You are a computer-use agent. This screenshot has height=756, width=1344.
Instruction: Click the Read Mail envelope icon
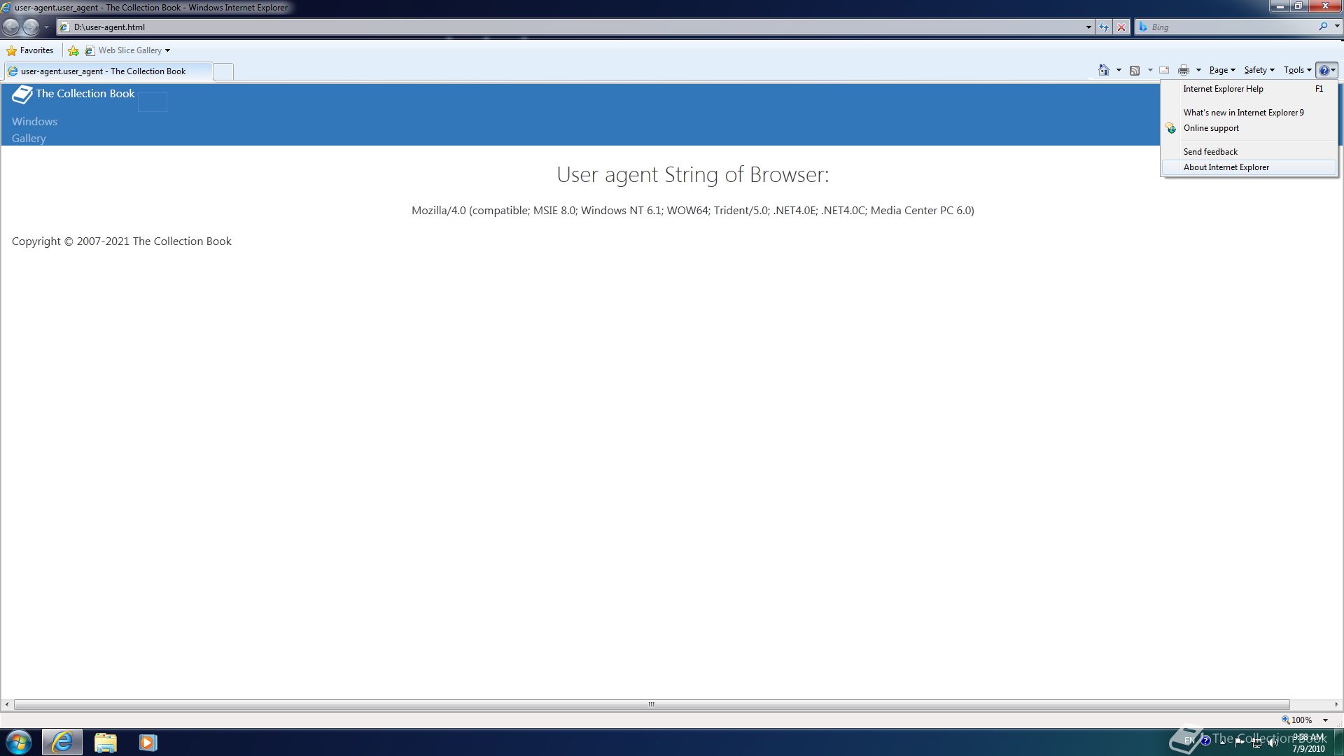(x=1164, y=70)
